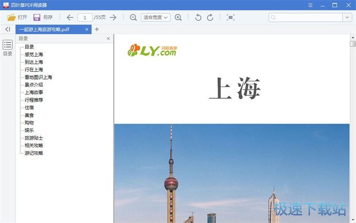
Task: Close the 一起游上海旅游攻略.pdf tab
Action: [x=87, y=29]
